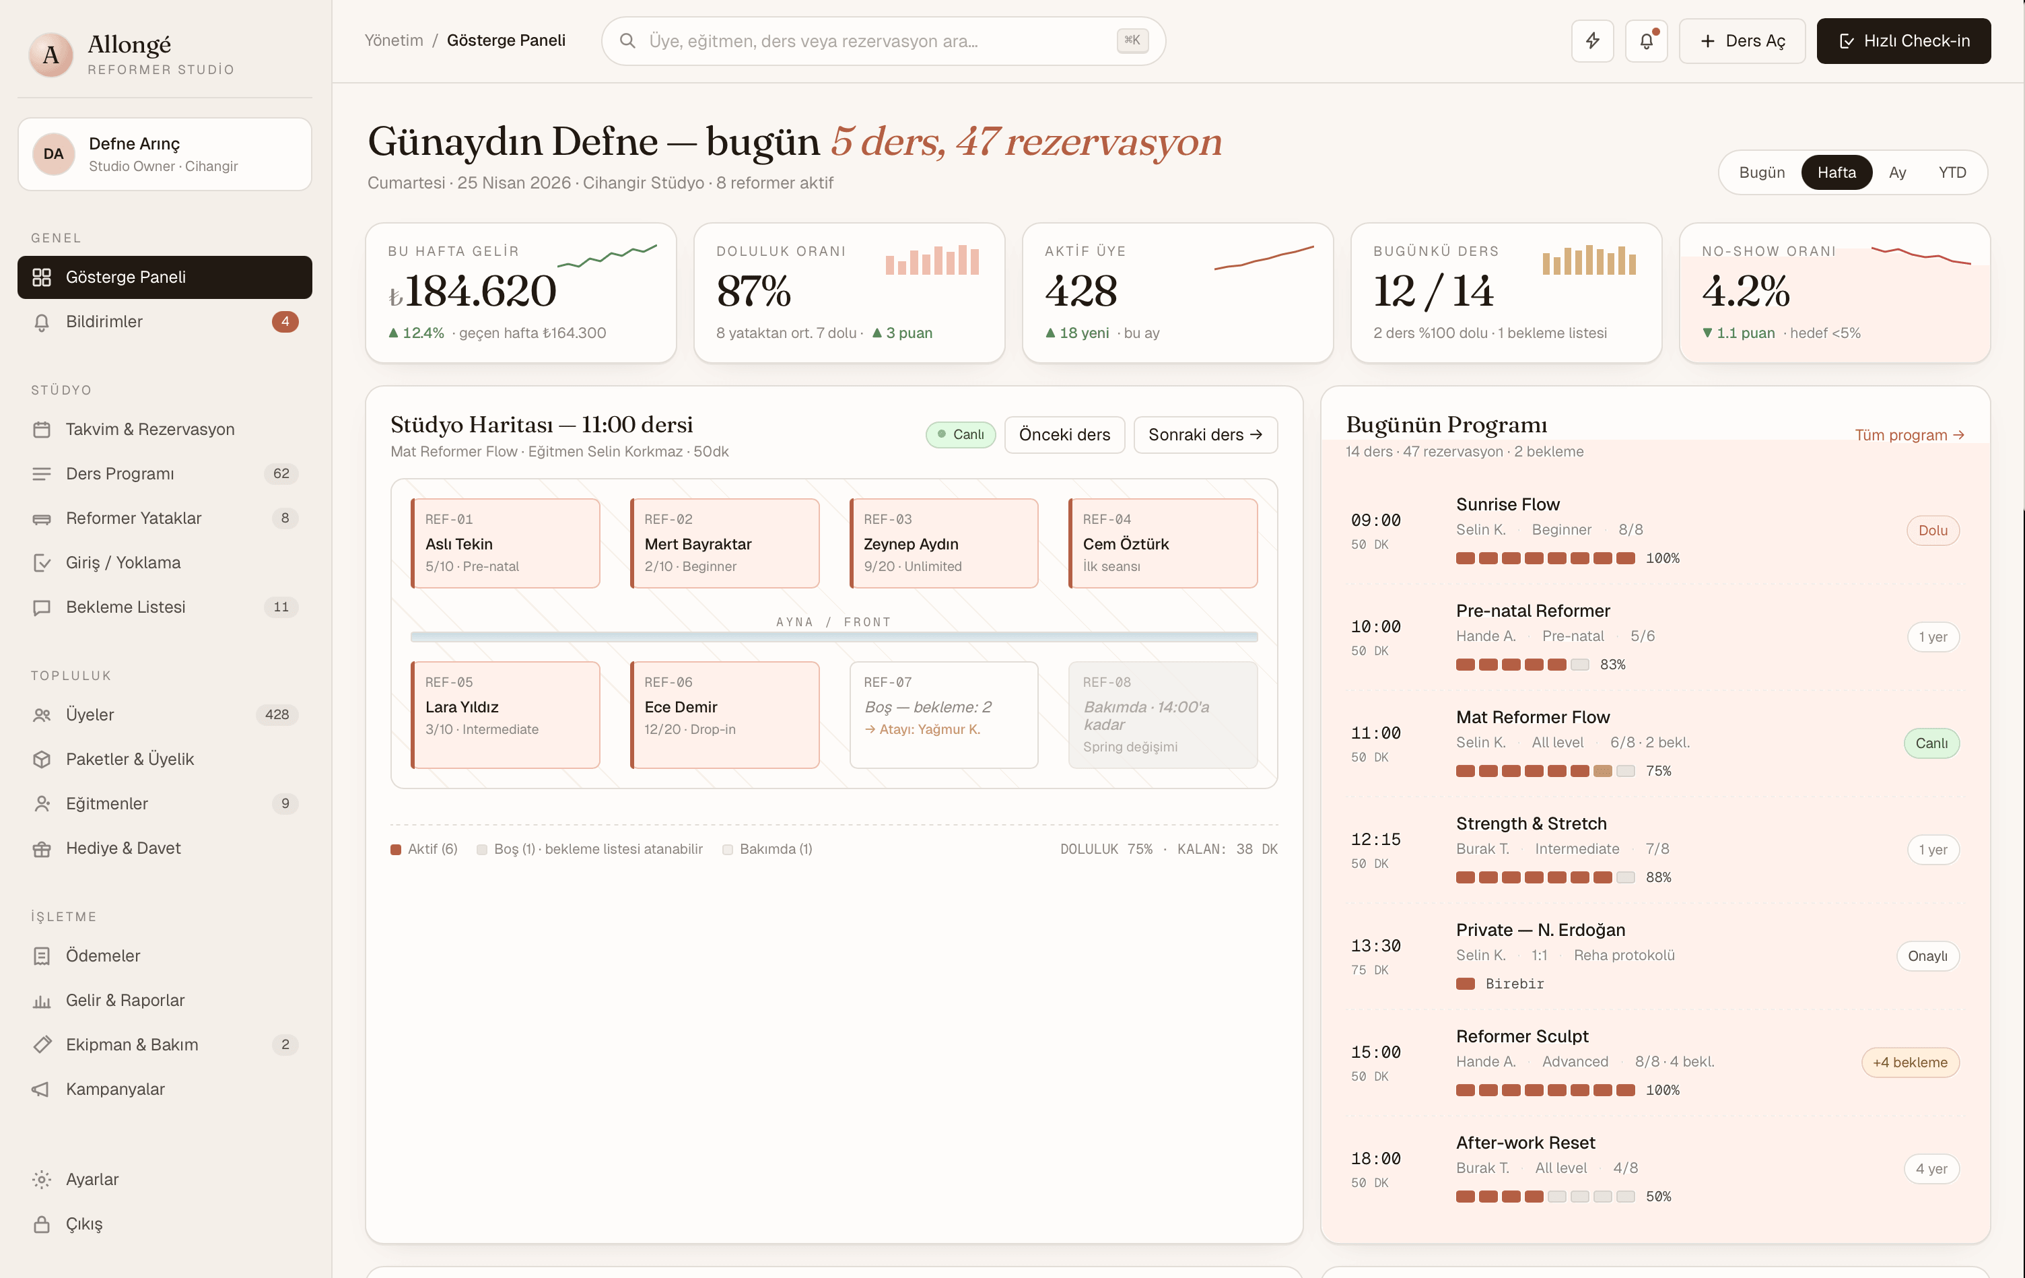Image resolution: width=2025 pixels, height=1278 pixels.
Task: Click the Hediye & Davet gift icon
Action: tap(41, 848)
